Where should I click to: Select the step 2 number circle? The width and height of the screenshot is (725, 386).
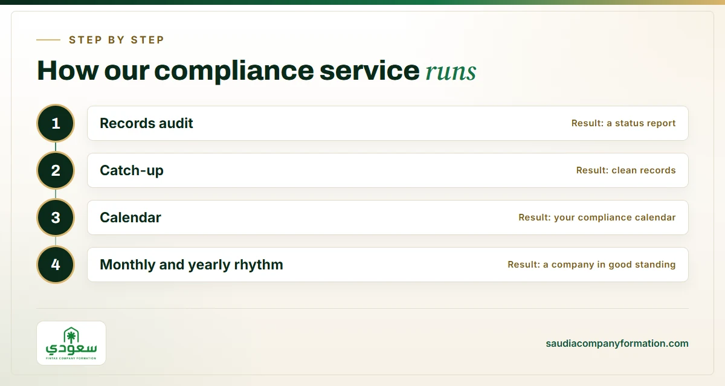(x=56, y=170)
